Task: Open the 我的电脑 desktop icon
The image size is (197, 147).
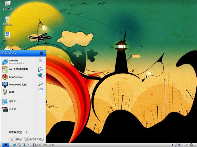Action: click(7, 21)
